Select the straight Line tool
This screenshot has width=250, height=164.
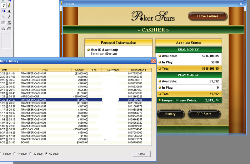[3, 17]
